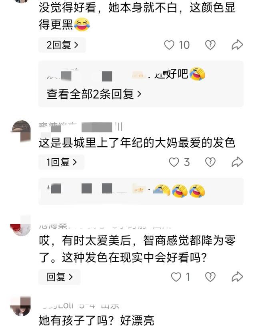Open 查看全部2条回复 link
This screenshot has width=256, height=331.
pyautogui.click(x=94, y=94)
